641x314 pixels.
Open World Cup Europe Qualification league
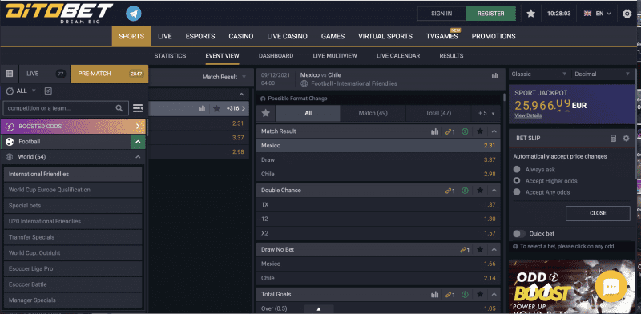point(73,190)
